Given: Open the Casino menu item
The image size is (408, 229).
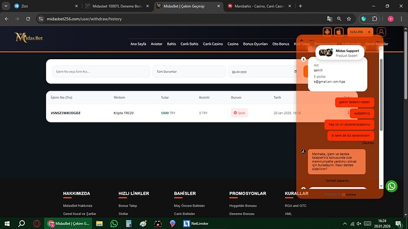Looking at the screenshot, I should (x=233, y=44).
